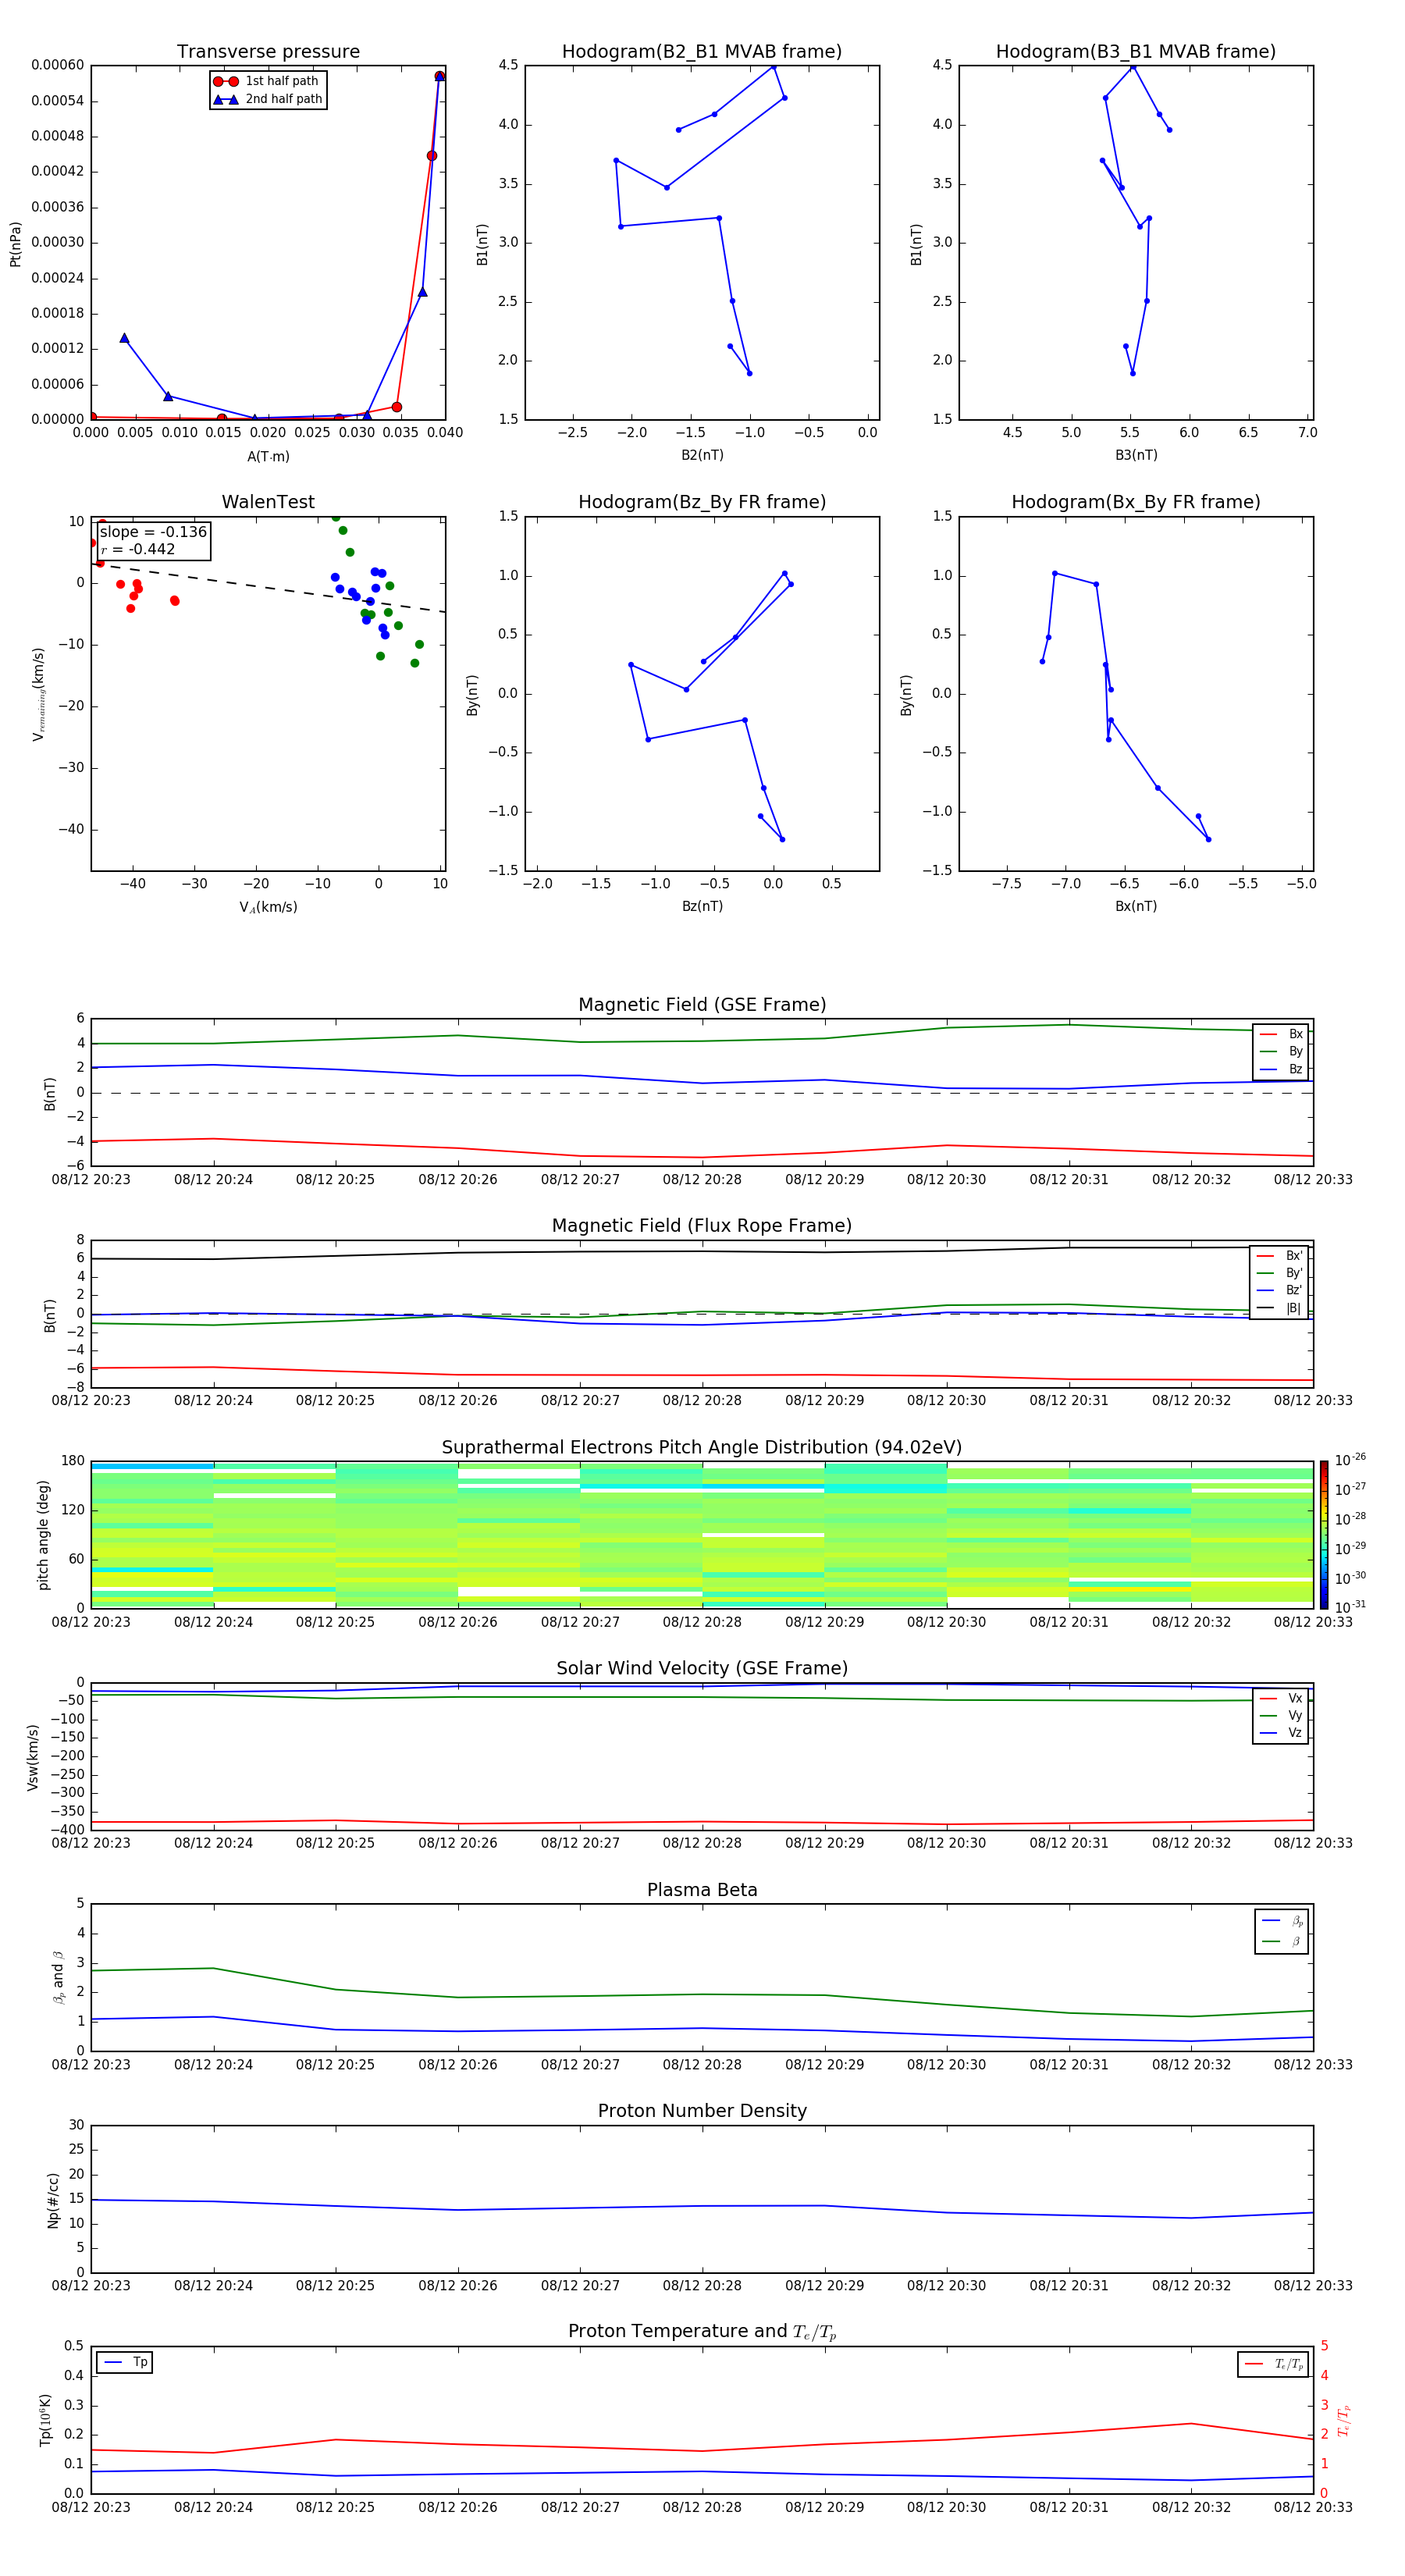The image size is (1405, 2576).
Task: Click the 'VA(km/s)' x-axis label
Action: [x=268, y=907]
